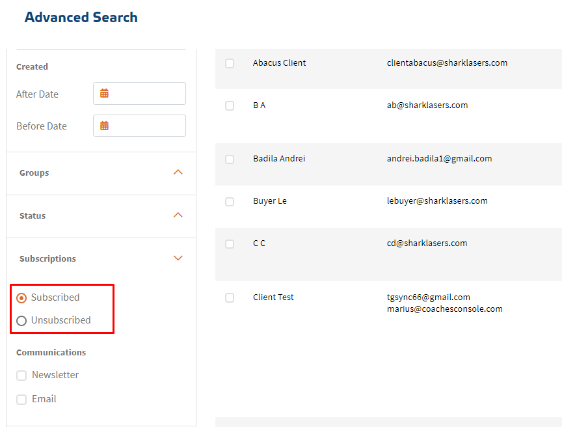Click into the After Date input field

(x=147, y=94)
